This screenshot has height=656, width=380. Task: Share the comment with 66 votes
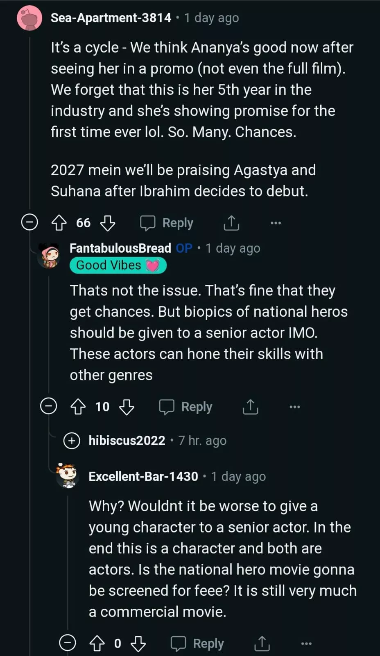231,223
